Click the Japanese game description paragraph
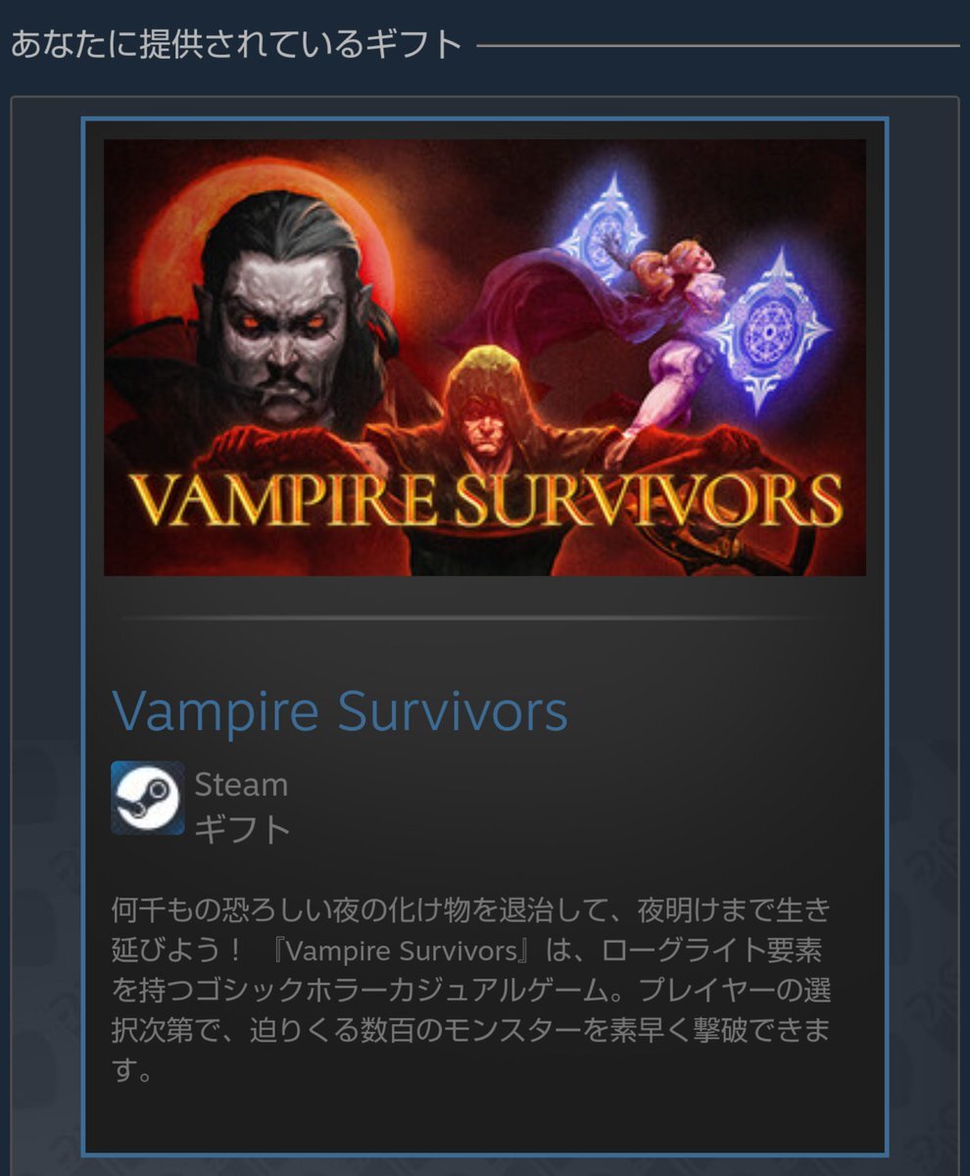970x1176 pixels. coord(471,990)
